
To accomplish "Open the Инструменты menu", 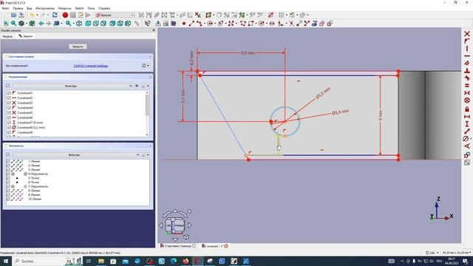I will pos(45,8).
